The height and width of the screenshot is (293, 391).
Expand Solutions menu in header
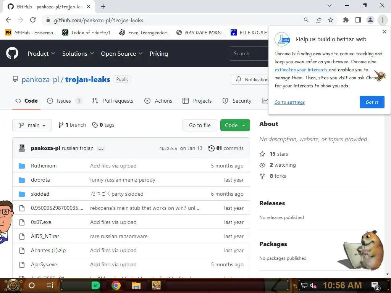tap(78, 53)
